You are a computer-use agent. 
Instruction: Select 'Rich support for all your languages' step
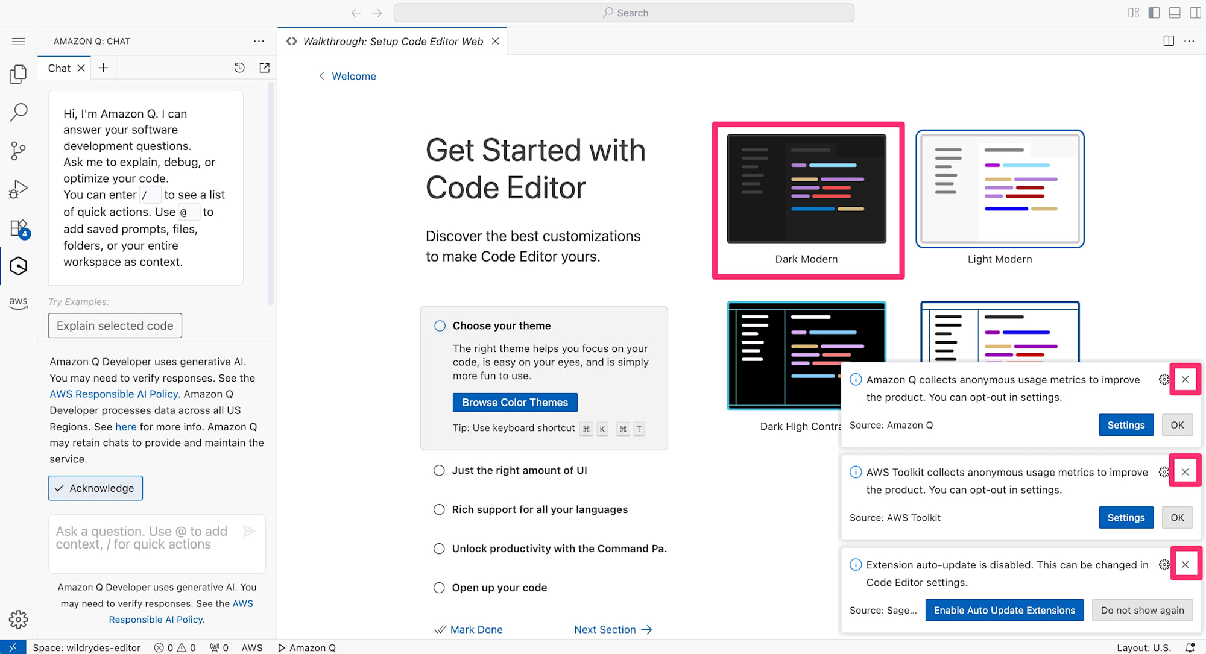pos(539,509)
